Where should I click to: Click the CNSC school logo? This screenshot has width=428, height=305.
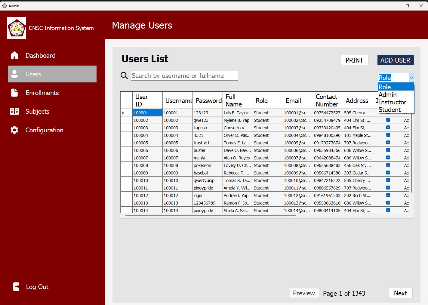(x=17, y=28)
